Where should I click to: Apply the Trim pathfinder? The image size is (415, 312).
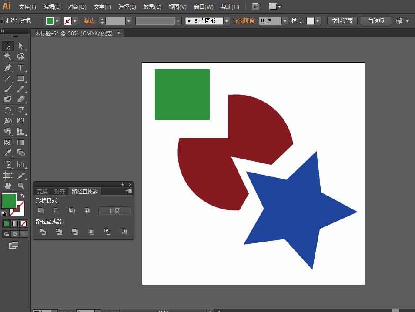(x=59, y=232)
